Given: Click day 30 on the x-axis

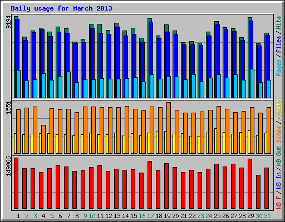Looking at the screenshot, I should 259,216.
